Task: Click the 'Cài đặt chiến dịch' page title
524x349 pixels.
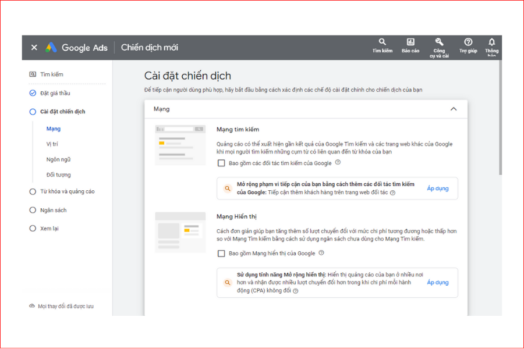Action: point(187,76)
